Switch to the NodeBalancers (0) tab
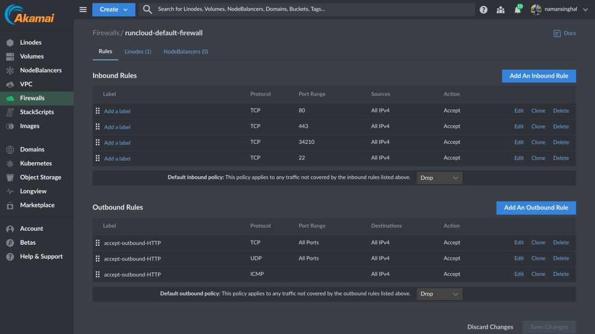 186,52
